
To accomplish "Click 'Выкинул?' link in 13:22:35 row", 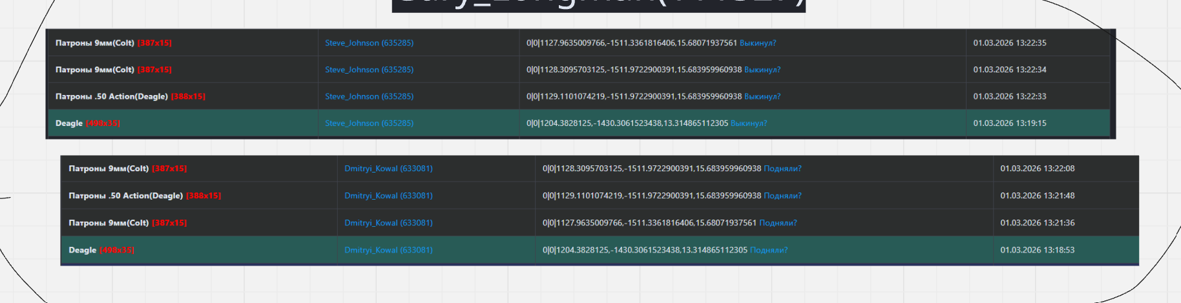I will 757,43.
